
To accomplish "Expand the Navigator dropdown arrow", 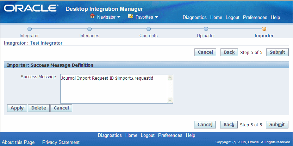I will click(x=119, y=17).
